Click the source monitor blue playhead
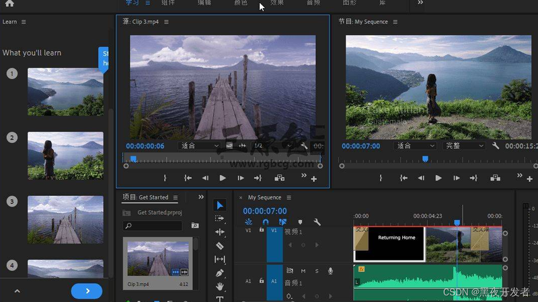The width and height of the screenshot is (538, 302). pyautogui.click(x=133, y=158)
